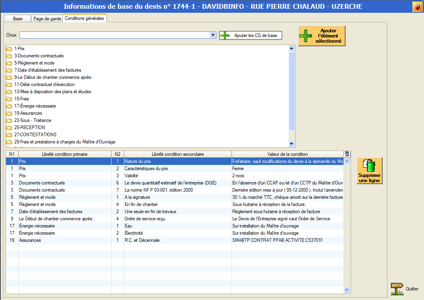Click folder icon beside 25-RECEPTION

[9, 127]
